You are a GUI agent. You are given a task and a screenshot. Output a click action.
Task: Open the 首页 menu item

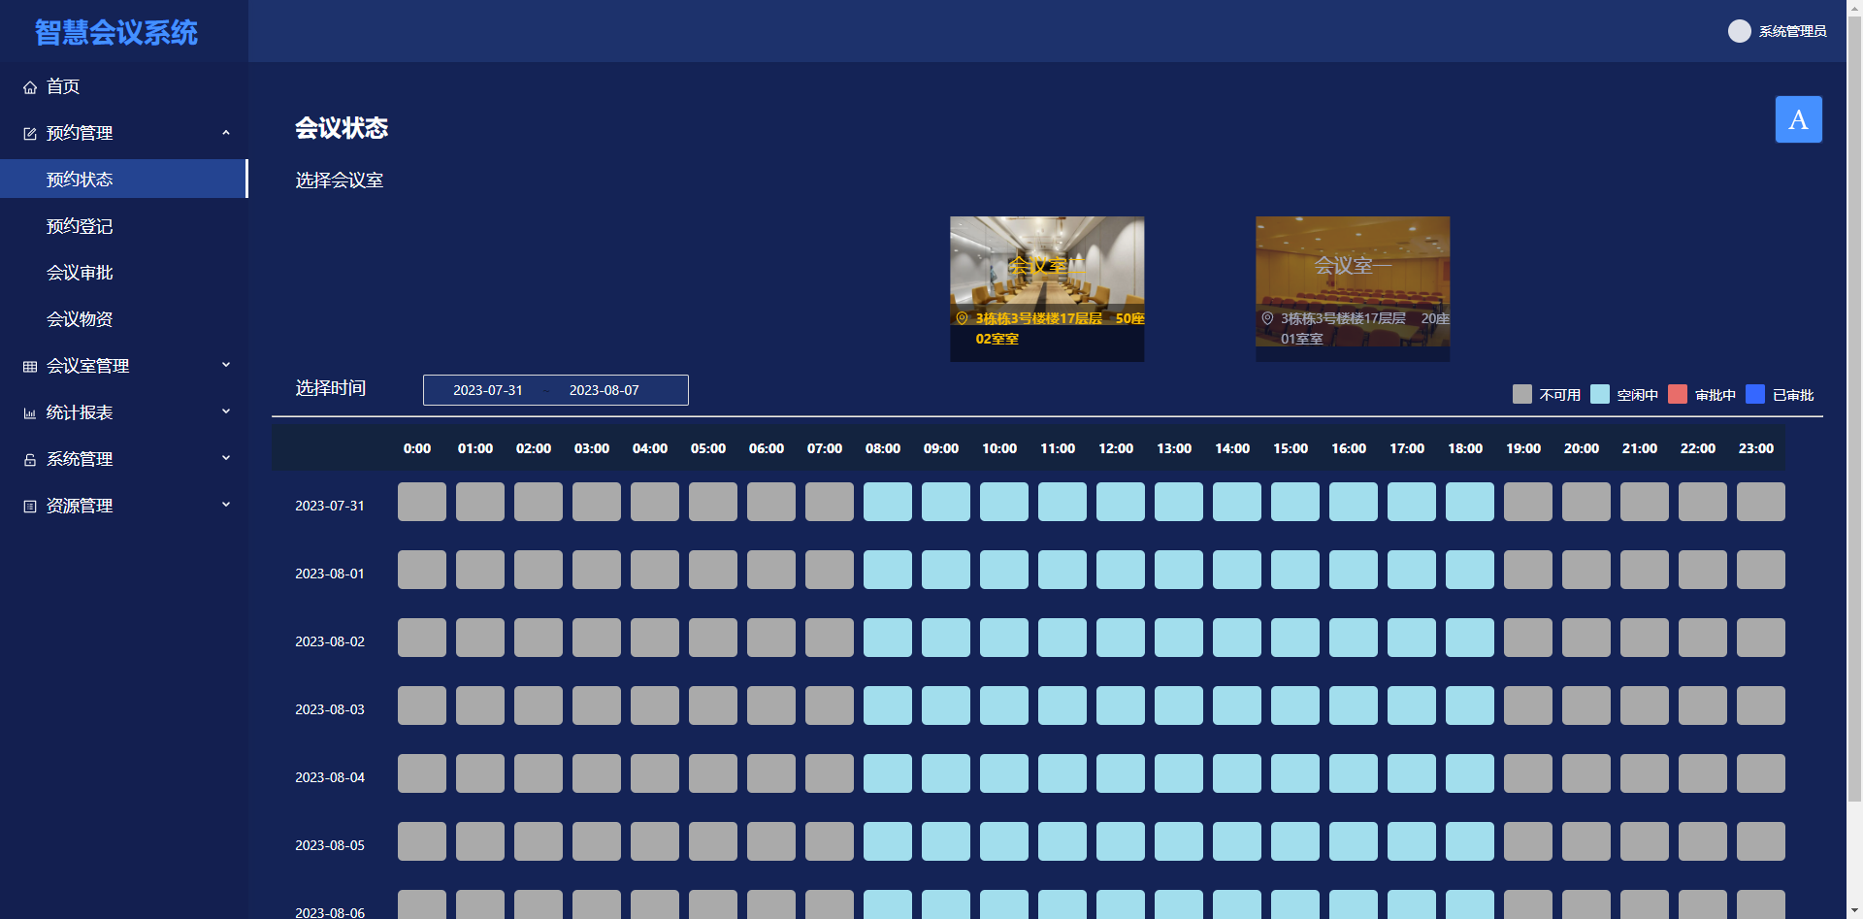pyautogui.click(x=124, y=86)
